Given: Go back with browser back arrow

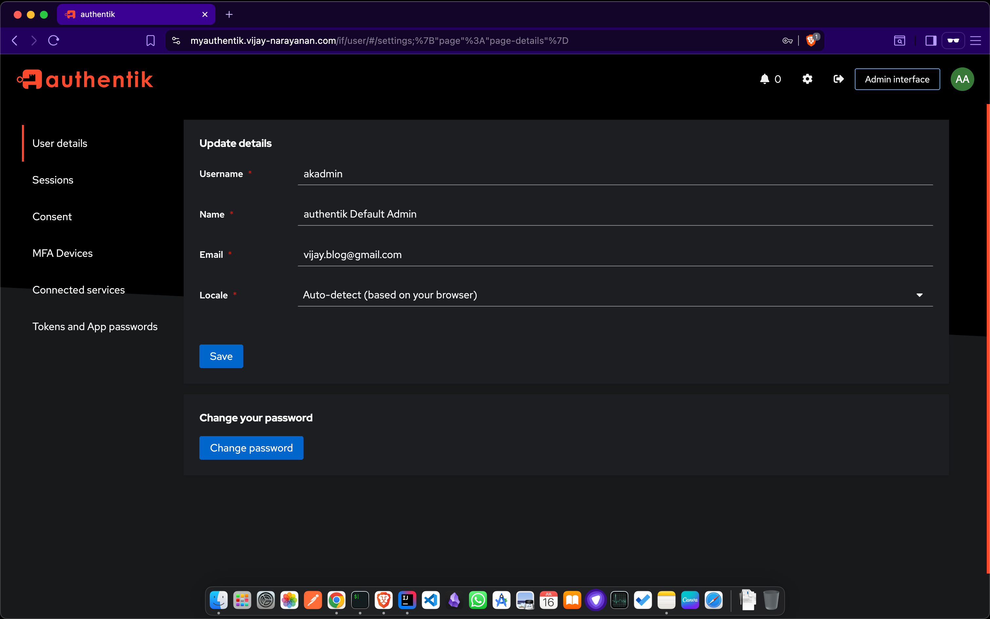Looking at the screenshot, I should pyautogui.click(x=15, y=41).
